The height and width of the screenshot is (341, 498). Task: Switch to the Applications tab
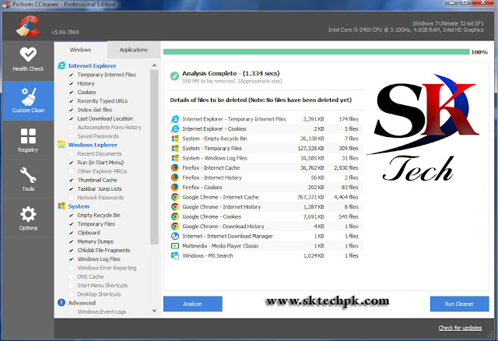134,50
